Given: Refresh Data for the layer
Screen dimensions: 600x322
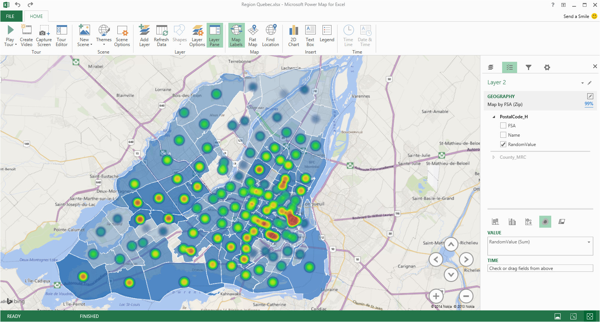Looking at the screenshot, I should 161,36.
